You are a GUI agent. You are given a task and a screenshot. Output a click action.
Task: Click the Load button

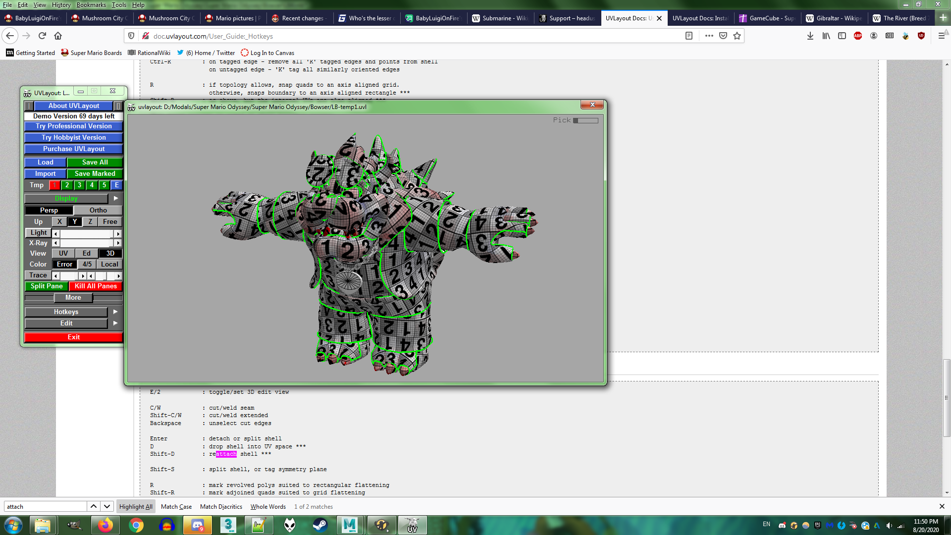46,162
